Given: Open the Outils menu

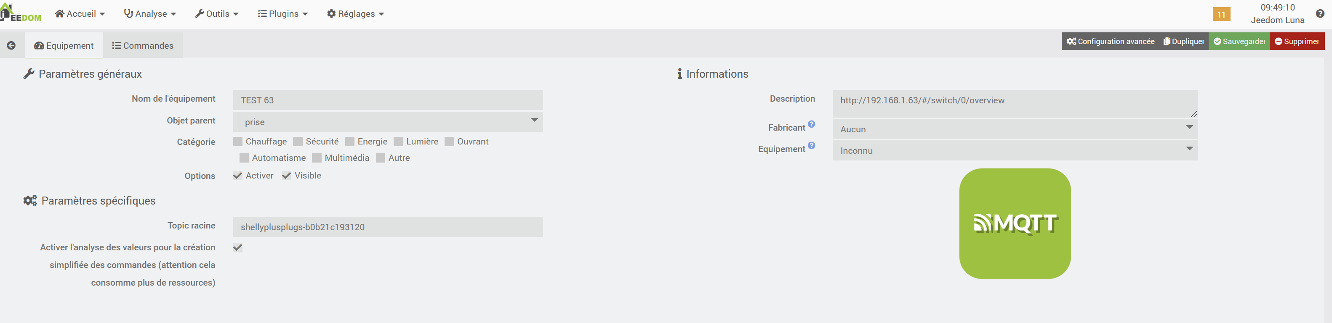Looking at the screenshot, I should coord(217,14).
